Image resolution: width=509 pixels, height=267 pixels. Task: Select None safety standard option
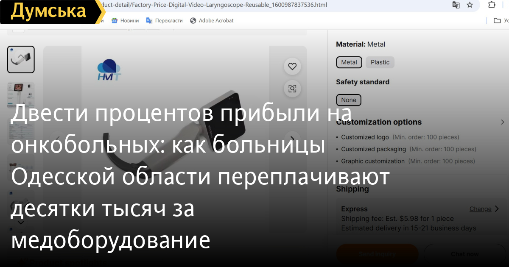349,100
